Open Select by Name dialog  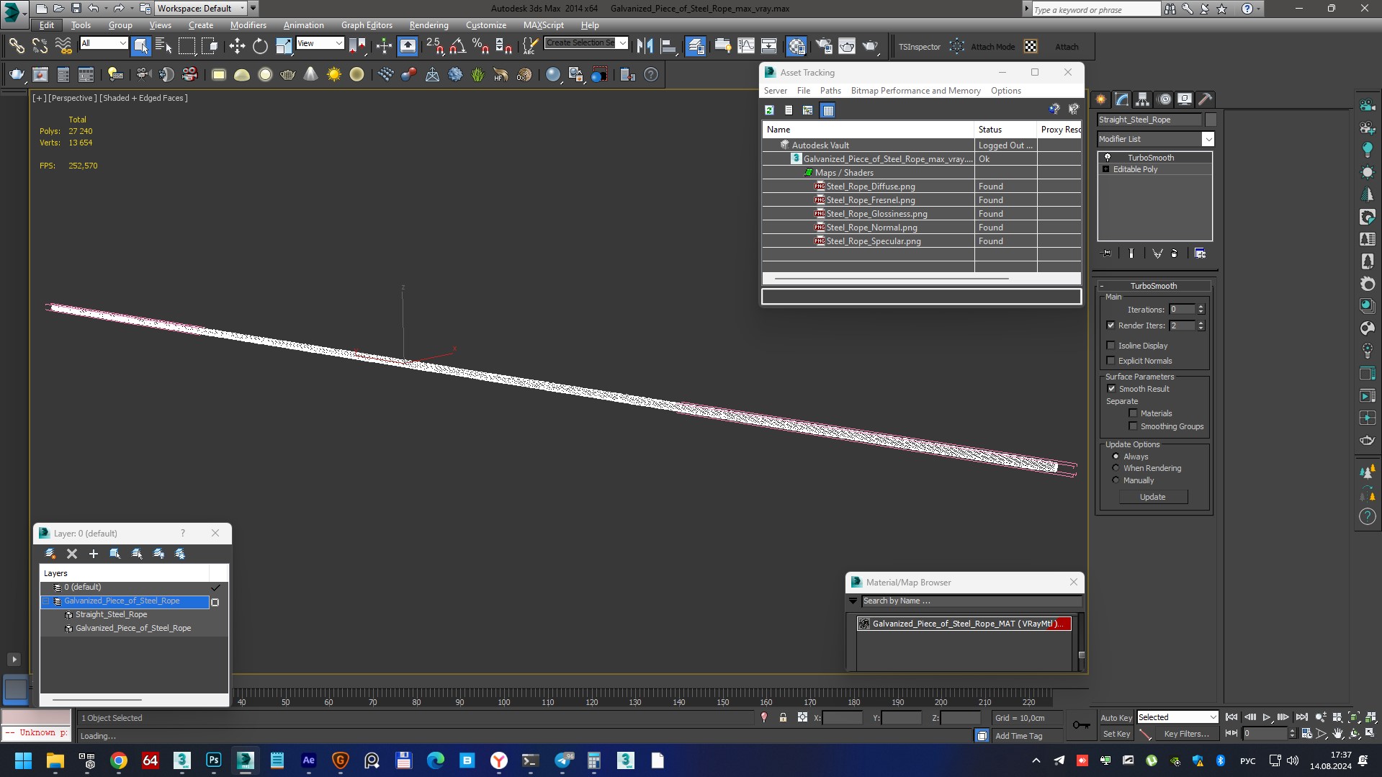pos(163,47)
